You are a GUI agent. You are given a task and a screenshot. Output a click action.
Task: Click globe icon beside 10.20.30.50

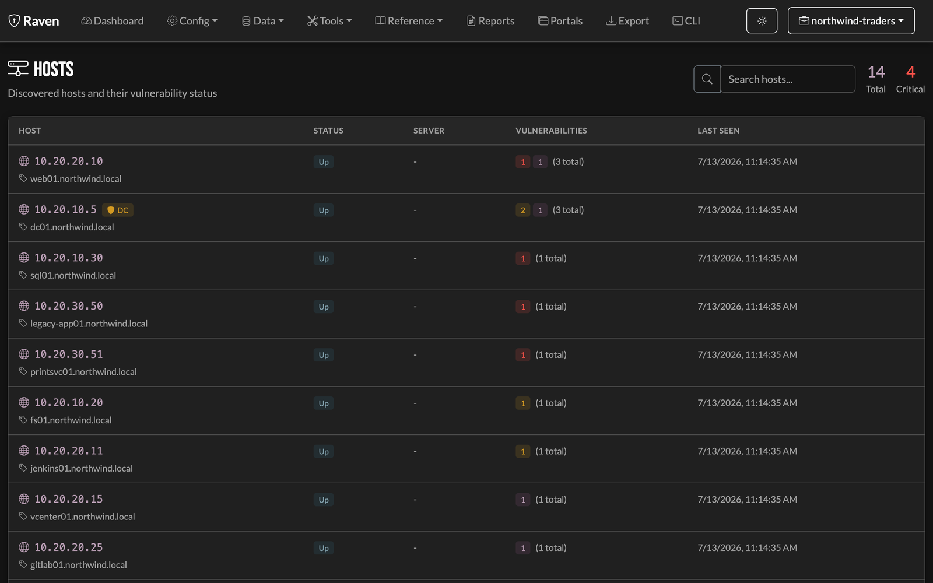pos(24,305)
